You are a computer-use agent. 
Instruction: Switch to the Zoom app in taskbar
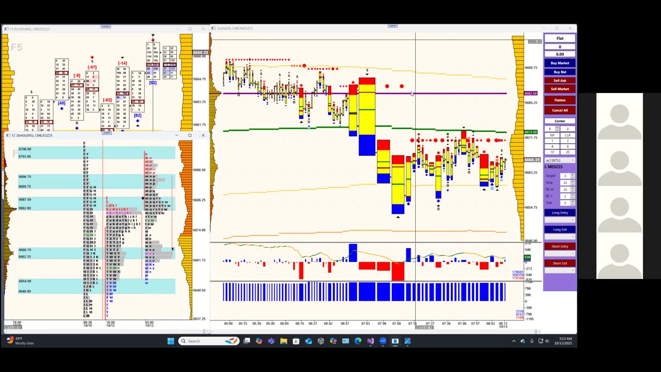point(383,341)
